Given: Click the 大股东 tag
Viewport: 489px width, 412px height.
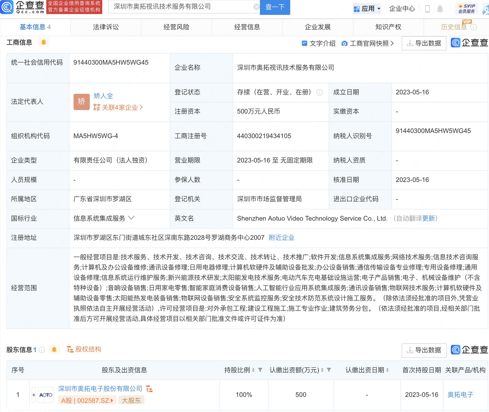Looking at the screenshot, I should (131, 400).
